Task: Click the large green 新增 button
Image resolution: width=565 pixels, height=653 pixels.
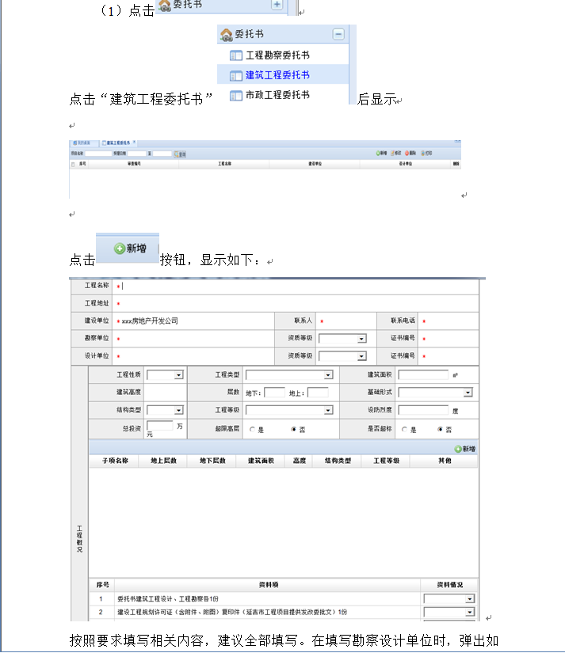Action: tap(129, 249)
